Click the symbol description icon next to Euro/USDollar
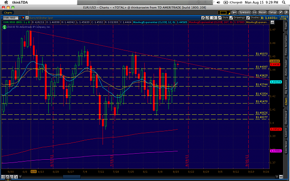This screenshot has height=181, width=290. pos(27,18)
